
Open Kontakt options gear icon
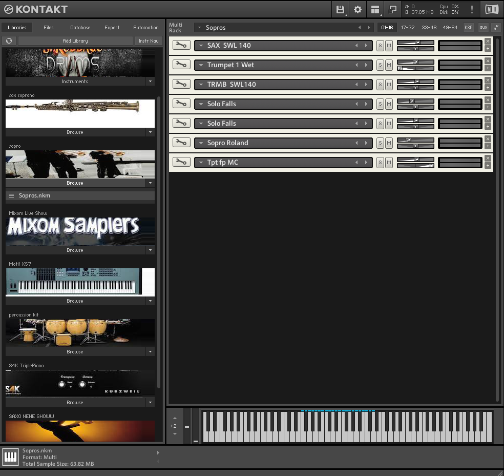click(358, 9)
